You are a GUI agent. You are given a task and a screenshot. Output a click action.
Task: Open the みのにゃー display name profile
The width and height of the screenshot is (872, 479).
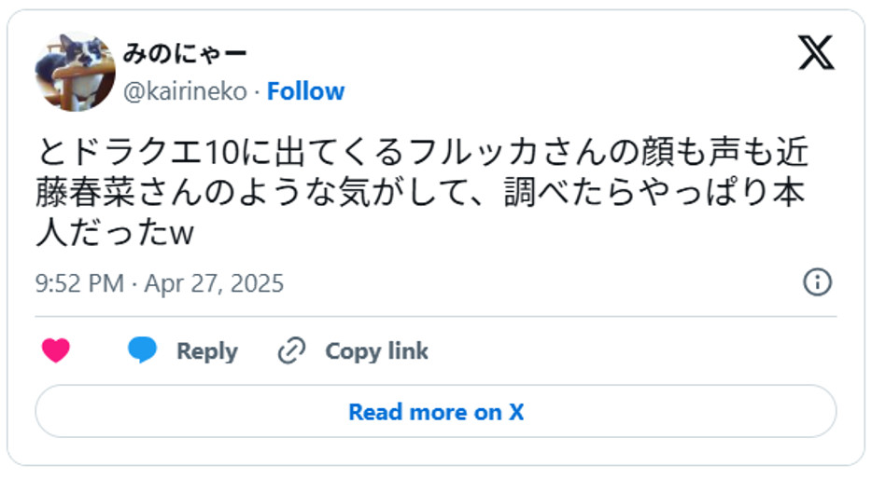tap(185, 54)
